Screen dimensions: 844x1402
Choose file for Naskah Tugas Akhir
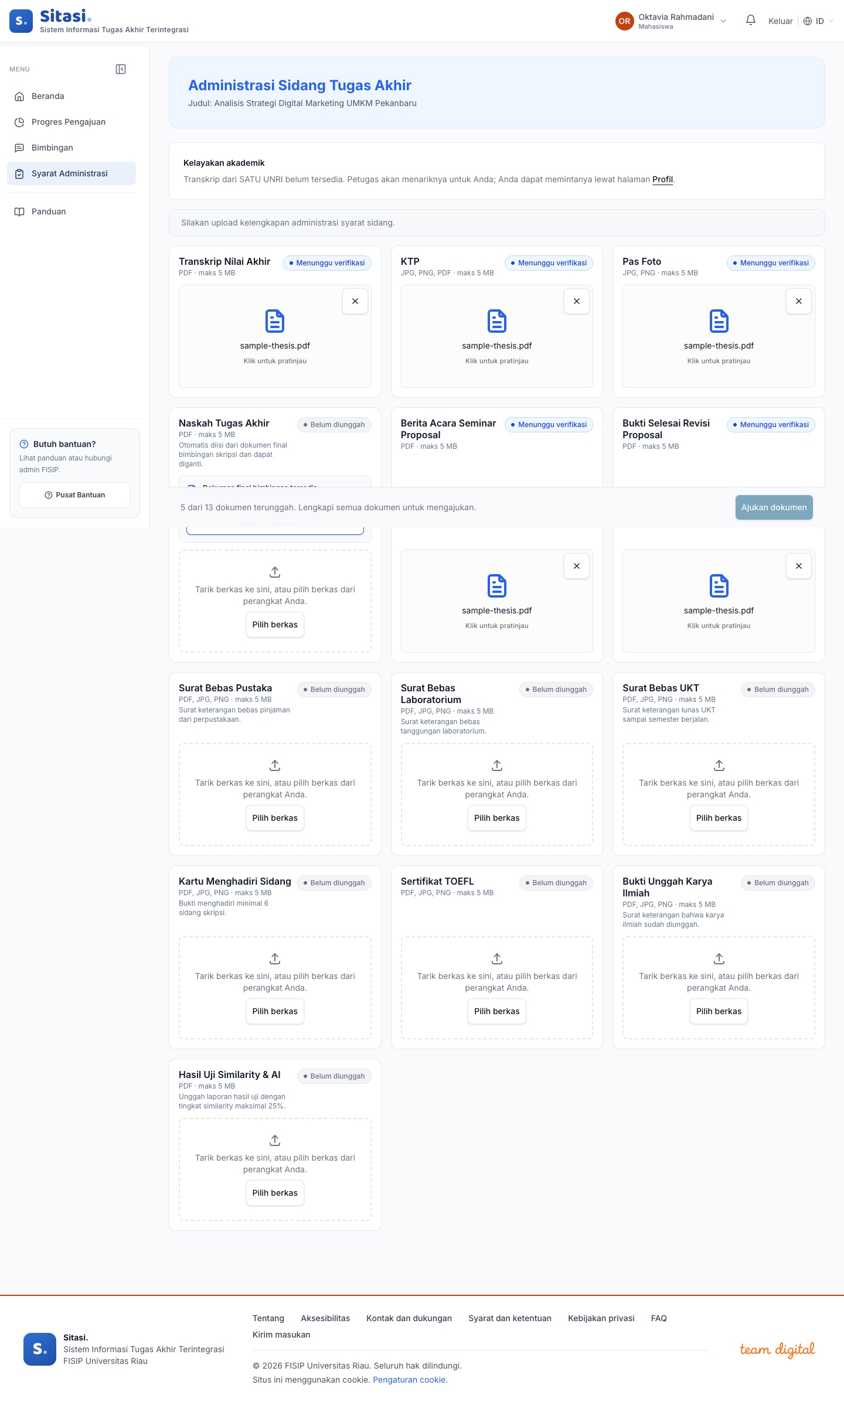(275, 625)
